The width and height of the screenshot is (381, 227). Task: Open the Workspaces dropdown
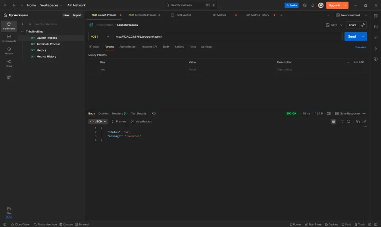point(51,5)
